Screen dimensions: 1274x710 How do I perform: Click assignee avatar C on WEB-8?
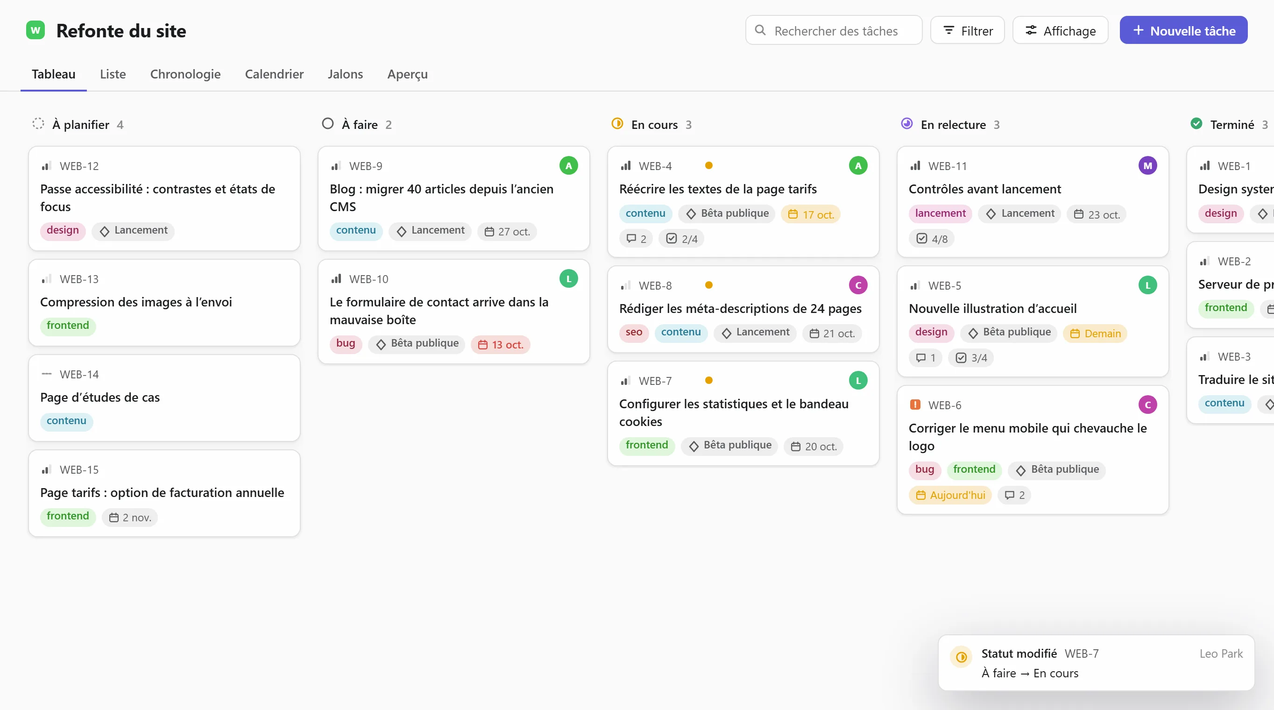pyautogui.click(x=857, y=285)
